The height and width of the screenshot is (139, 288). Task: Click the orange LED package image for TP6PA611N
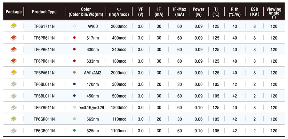14,73
